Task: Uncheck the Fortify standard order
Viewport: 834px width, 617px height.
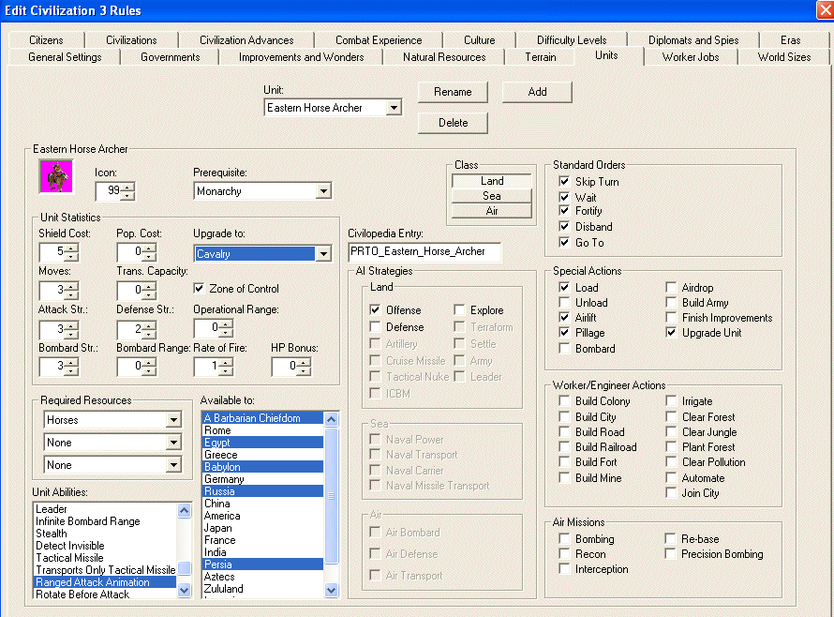Action: tap(564, 211)
